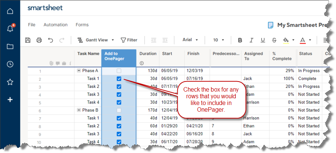
Task: Uncheck the box in row 4
Action: [x=119, y=95]
